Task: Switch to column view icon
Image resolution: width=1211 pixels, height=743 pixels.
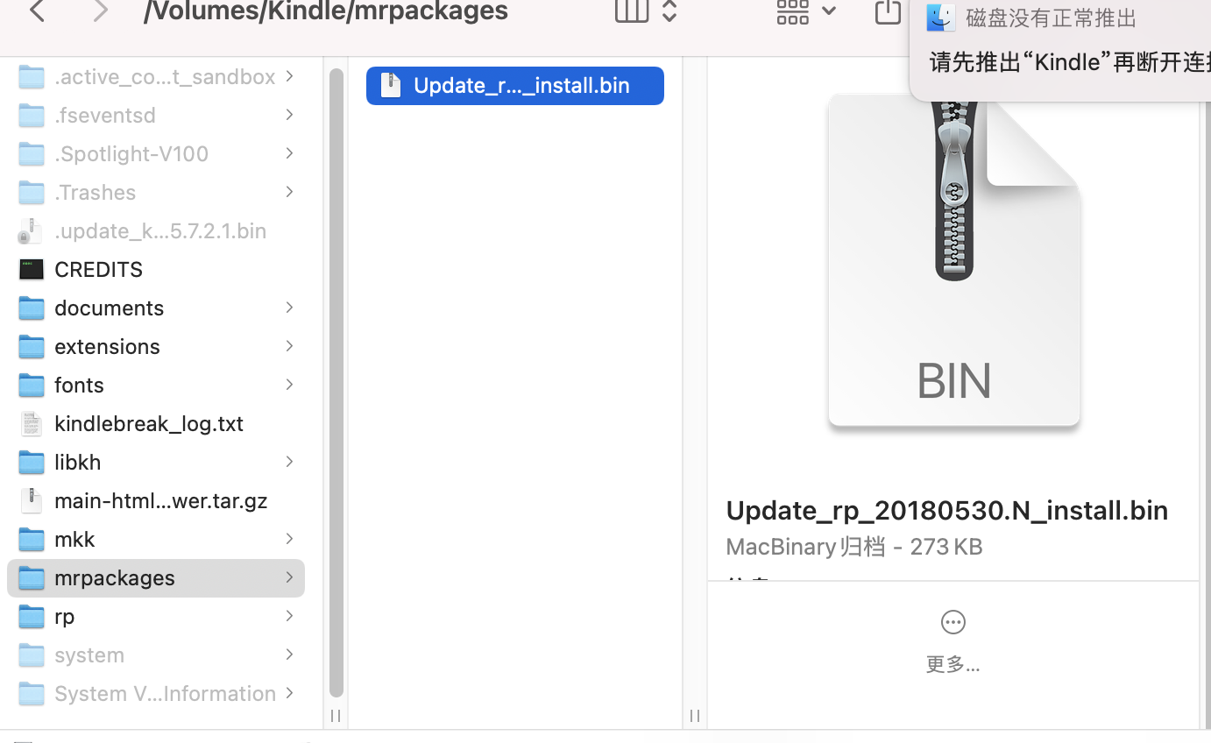Action: point(631,11)
